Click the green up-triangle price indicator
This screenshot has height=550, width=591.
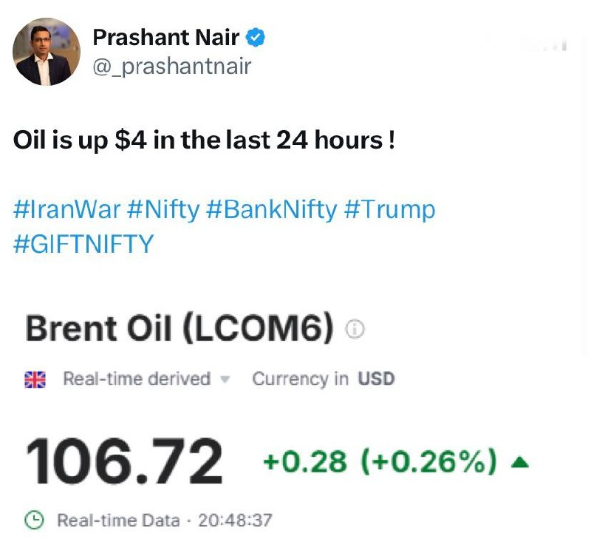[520, 463]
